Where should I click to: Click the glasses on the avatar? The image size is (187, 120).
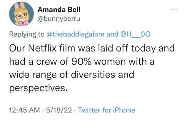click(x=21, y=16)
